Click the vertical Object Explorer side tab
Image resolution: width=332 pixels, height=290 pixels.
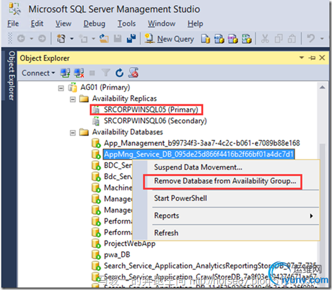click(12, 75)
